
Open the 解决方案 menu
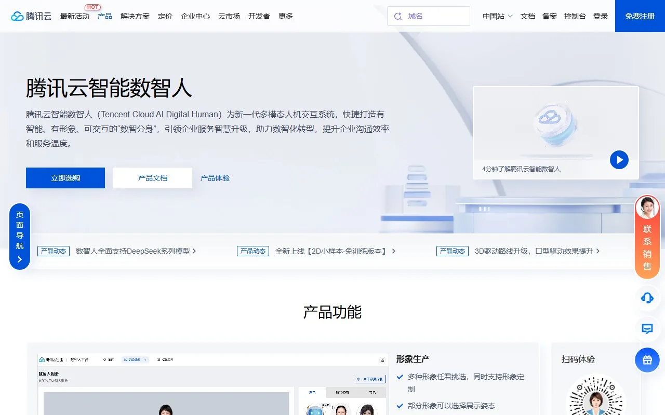coord(135,16)
